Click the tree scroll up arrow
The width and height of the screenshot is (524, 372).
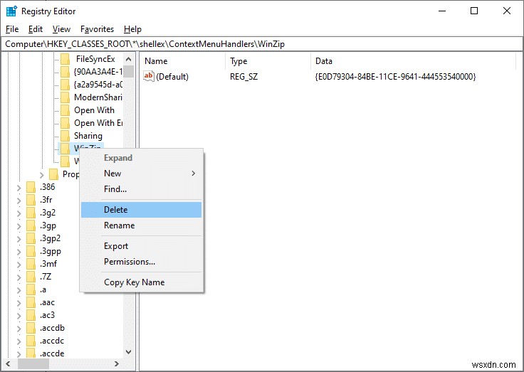click(128, 60)
